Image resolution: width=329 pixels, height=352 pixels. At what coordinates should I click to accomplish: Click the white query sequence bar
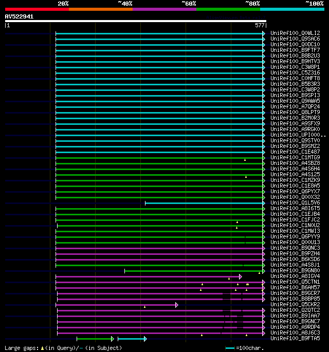click(136, 21)
